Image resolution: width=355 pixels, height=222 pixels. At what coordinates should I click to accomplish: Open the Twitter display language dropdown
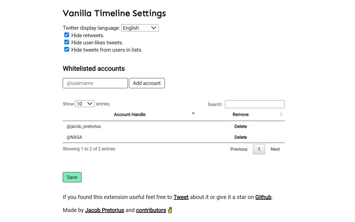tap(140, 28)
